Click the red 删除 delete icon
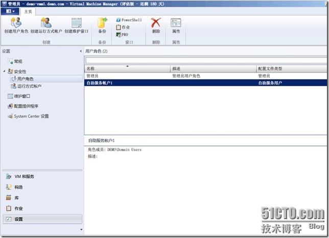The height and width of the screenshot is (238, 329). (156, 22)
